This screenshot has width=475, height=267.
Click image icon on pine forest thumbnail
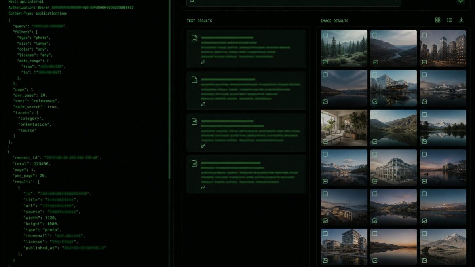click(325, 62)
